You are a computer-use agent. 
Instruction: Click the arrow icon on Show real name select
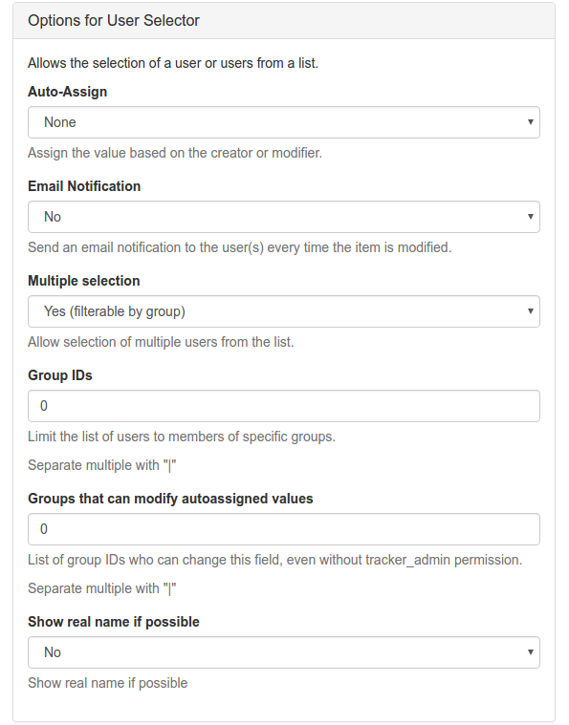(x=531, y=652)
